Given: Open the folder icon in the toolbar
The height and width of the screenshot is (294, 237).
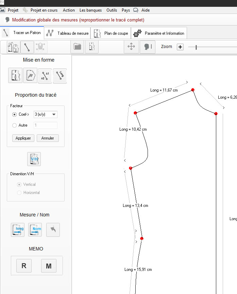Looking at the screenshot, I should click(x=78, y=47).
